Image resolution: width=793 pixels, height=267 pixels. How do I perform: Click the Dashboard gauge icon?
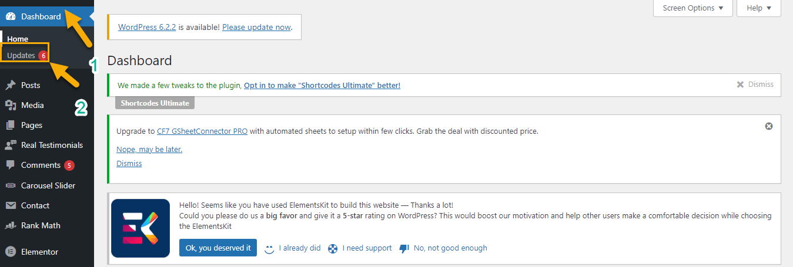(x=11, y=16)
